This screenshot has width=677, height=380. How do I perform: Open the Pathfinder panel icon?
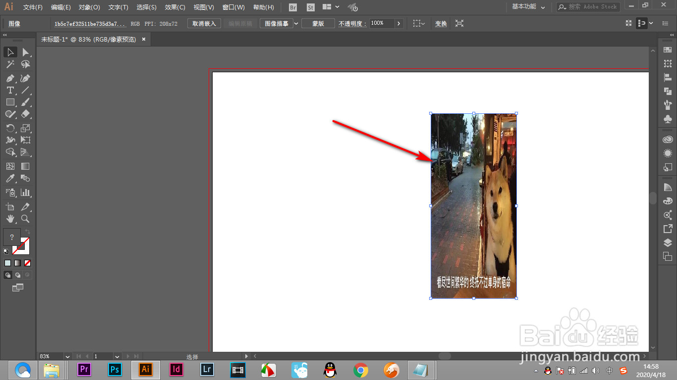point(668,92)
